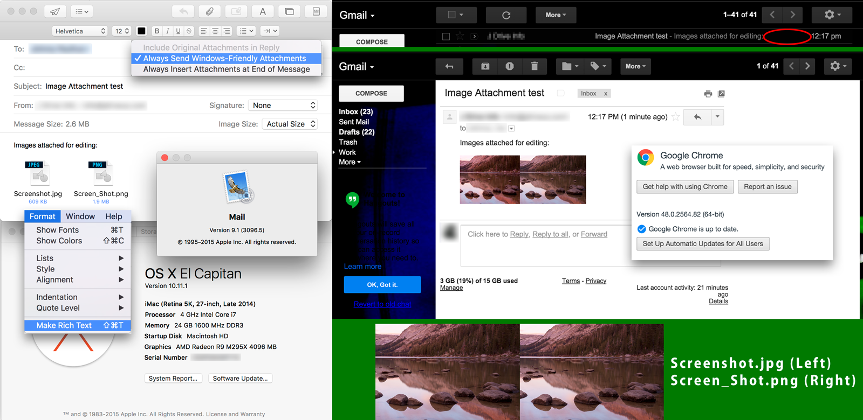
Task: Open the Helvetica font family popup
Action: tap(80, 31)
